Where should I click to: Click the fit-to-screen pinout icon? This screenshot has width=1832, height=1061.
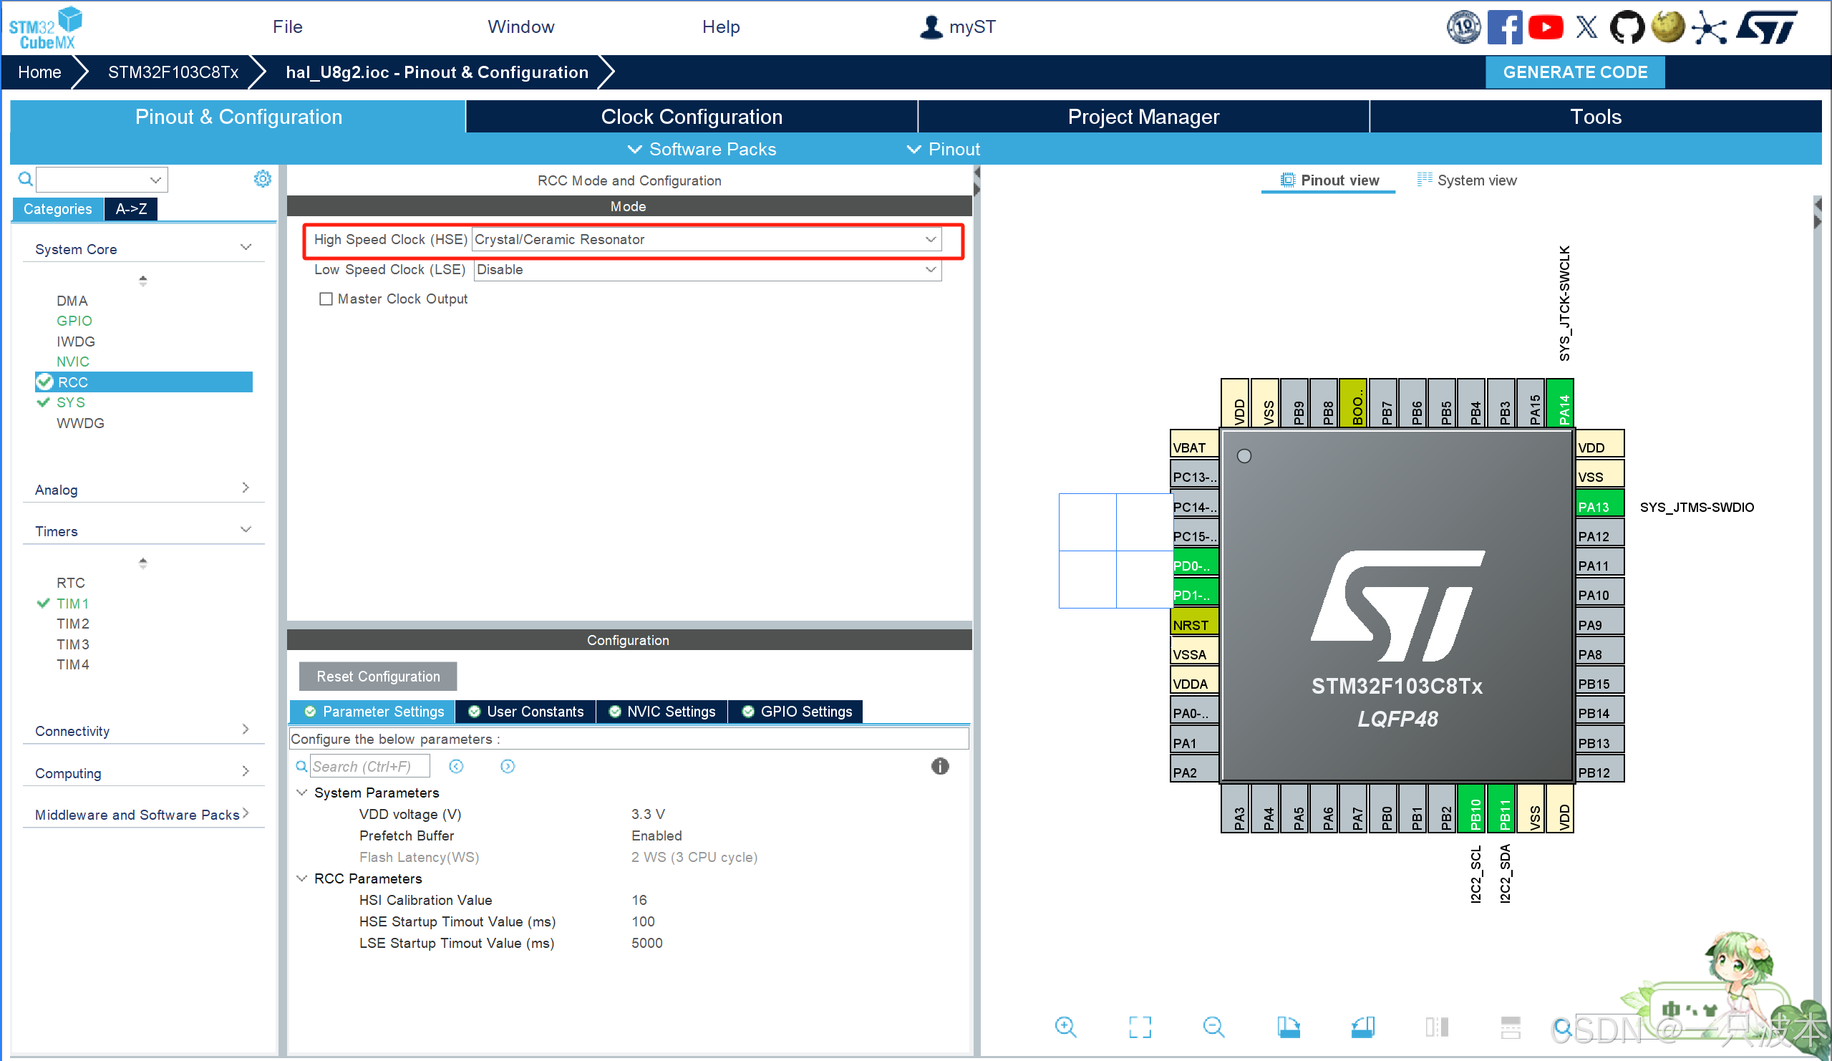click(x=1139, y=1026)
